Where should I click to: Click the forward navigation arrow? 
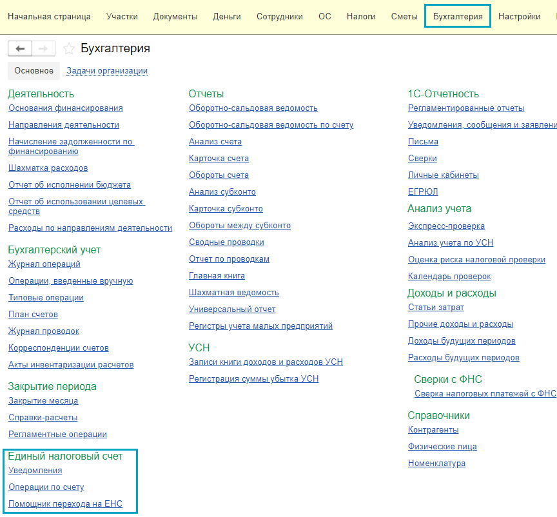coord(43,49)
